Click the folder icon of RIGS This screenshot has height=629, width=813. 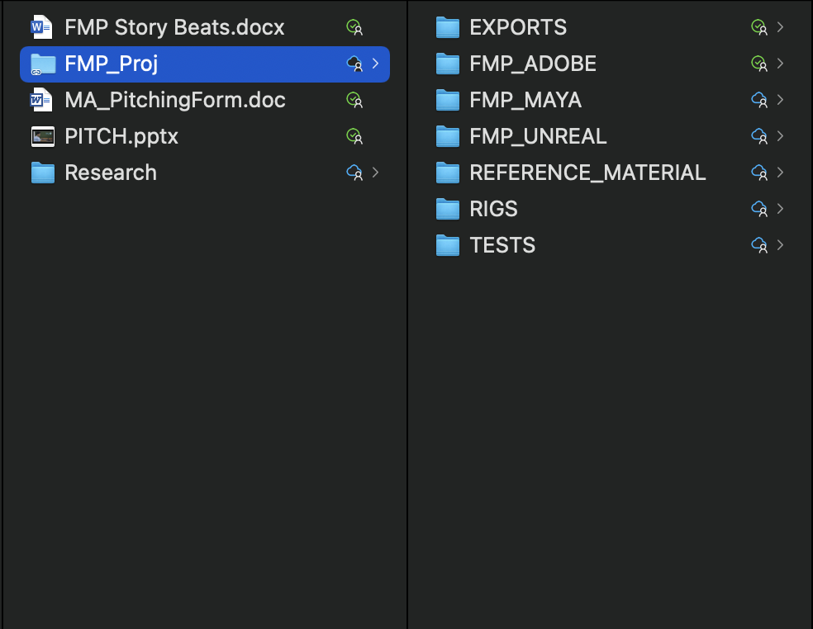click(448, 209)
